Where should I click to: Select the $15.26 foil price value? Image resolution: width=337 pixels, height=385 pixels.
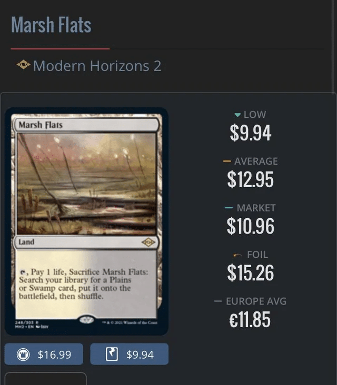coord(251,273)
